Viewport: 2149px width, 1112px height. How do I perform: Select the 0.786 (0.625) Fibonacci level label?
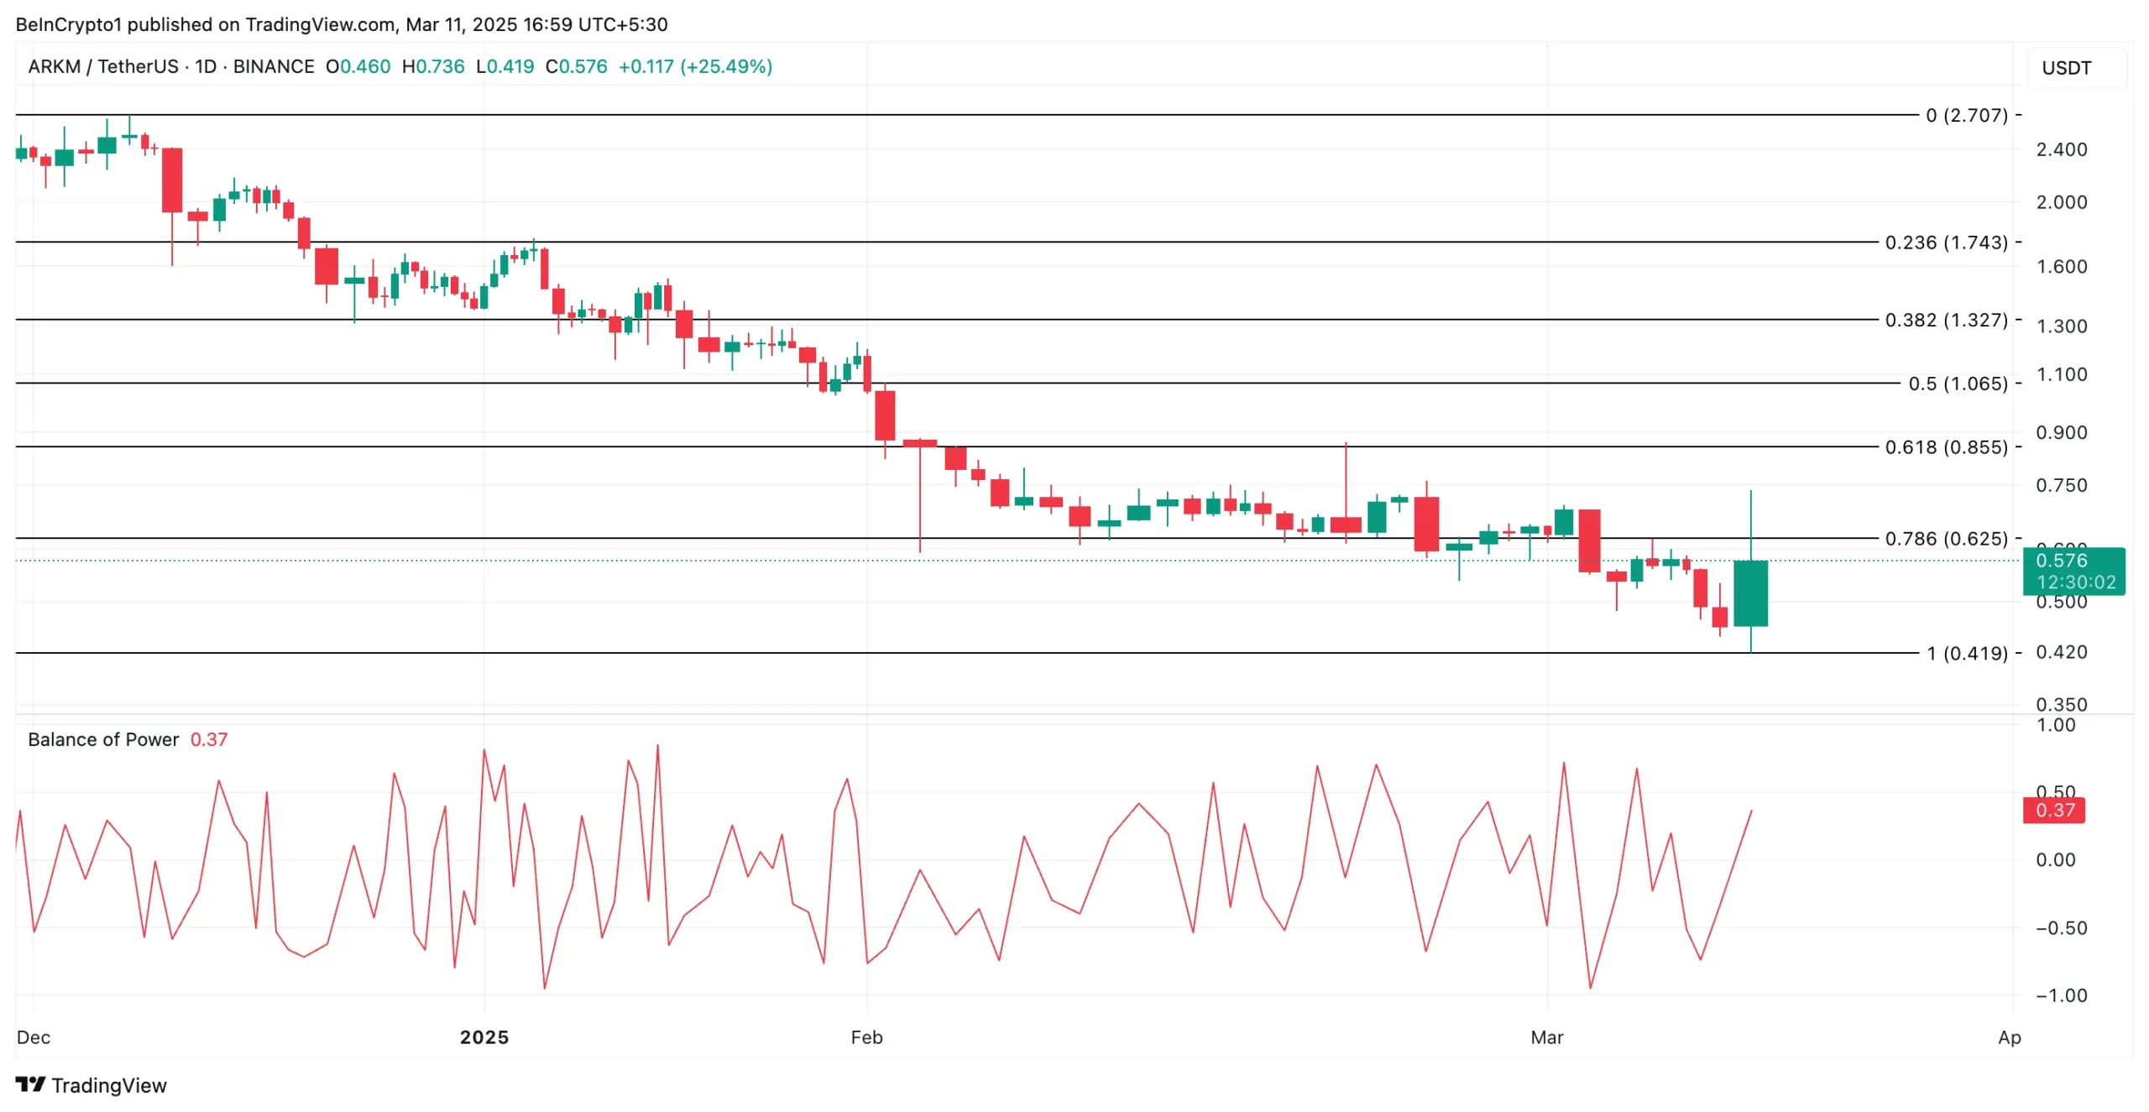pyautogui.click(x=1946, y=538)
